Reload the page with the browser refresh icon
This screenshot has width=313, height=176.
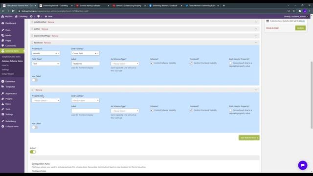point(13,11)
